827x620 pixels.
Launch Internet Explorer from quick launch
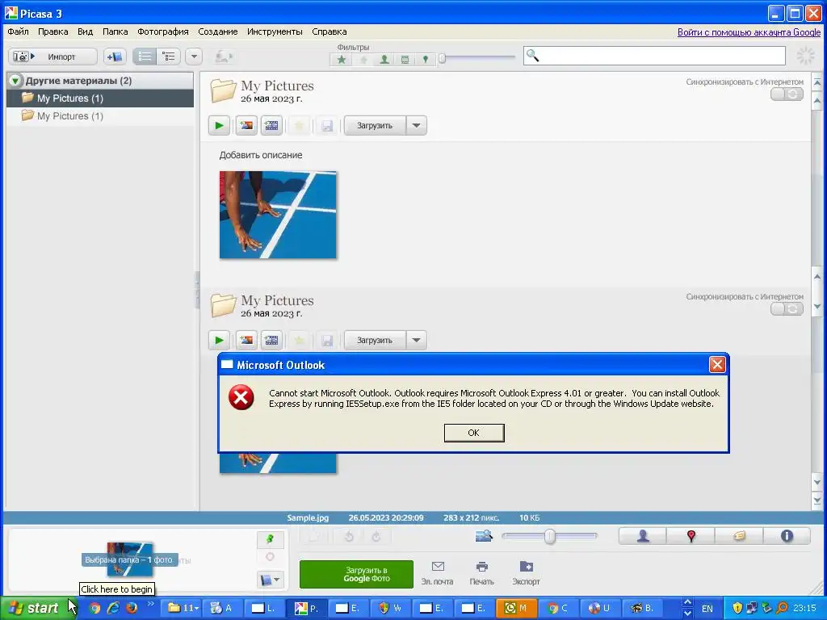(113, 608)
